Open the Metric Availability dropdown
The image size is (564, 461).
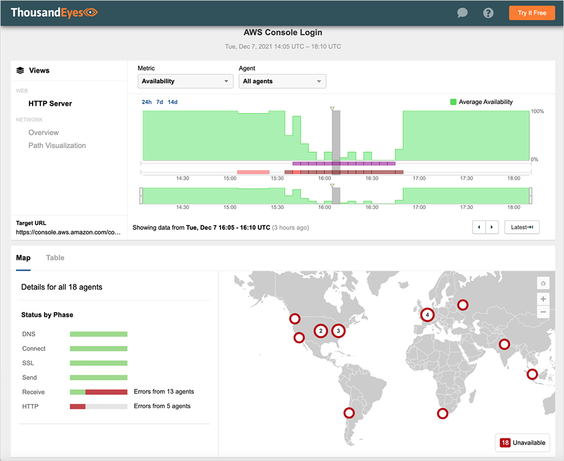[x=186, y=81]
